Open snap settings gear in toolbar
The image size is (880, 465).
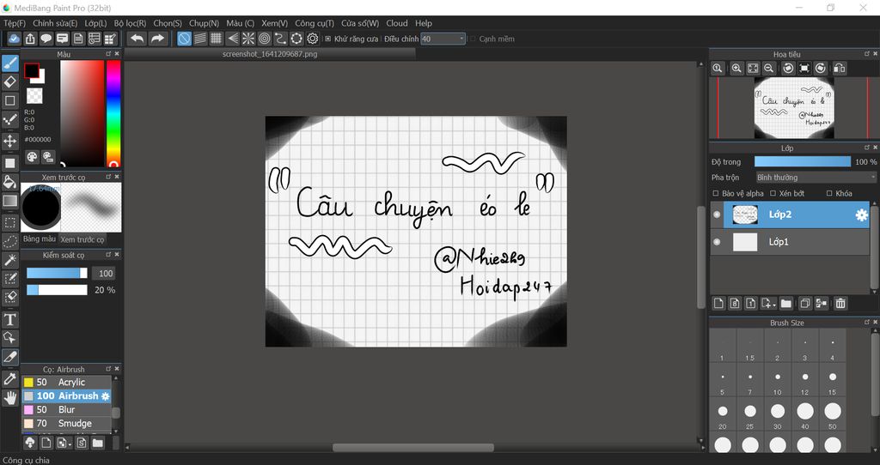pyautogui.click(x=313, y=38)
